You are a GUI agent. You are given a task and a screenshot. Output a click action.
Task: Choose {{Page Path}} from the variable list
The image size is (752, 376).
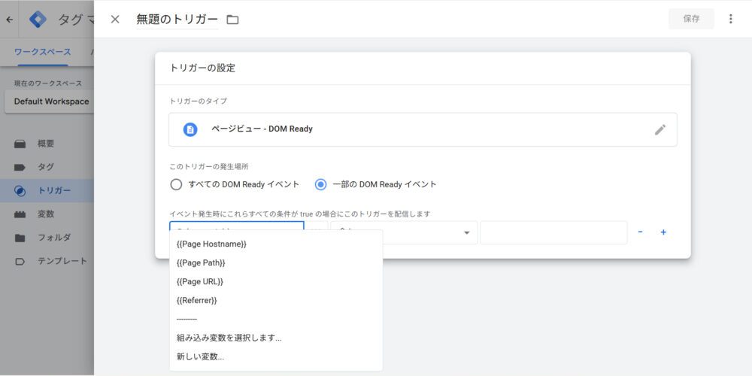pyautogui.click(x=201, y=263)
